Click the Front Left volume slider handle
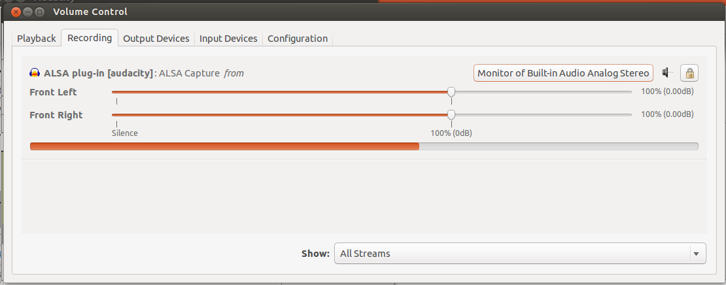The height and width of the screenshot is (285, 726). coord(451,92)
